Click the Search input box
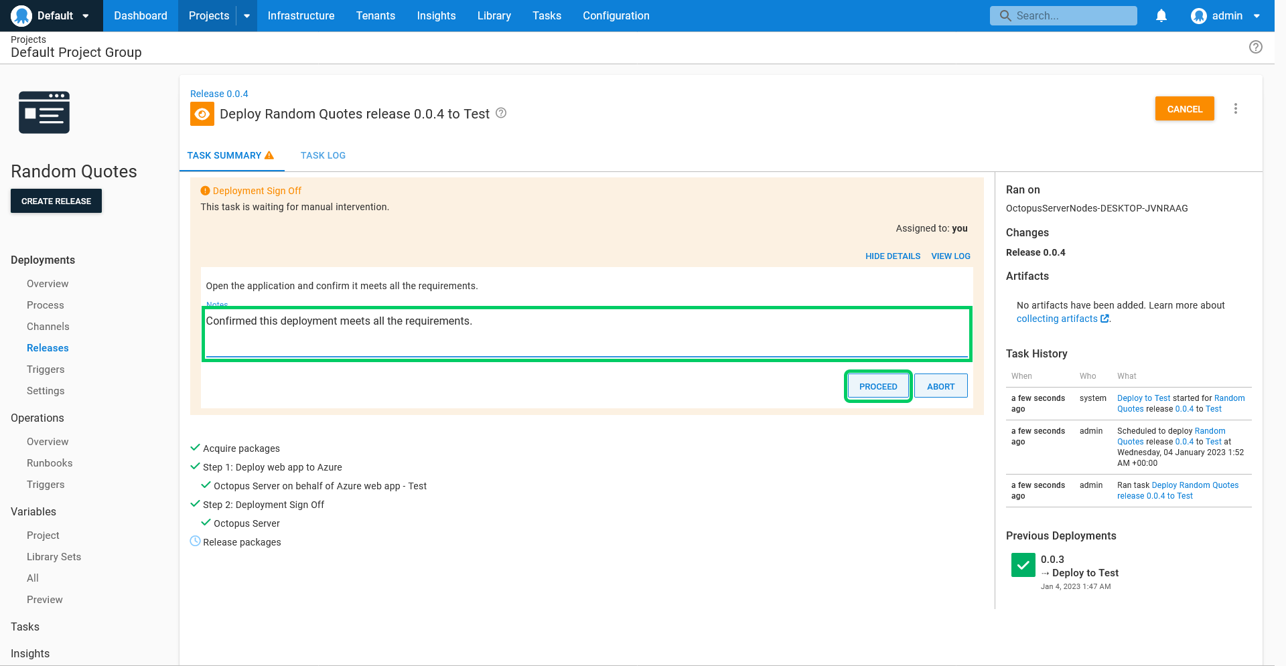 coord(1064,15)
